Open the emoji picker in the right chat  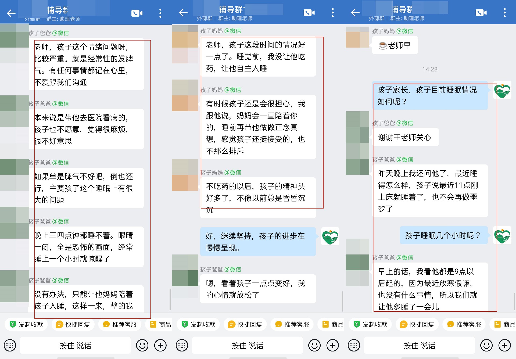[486, 345]
